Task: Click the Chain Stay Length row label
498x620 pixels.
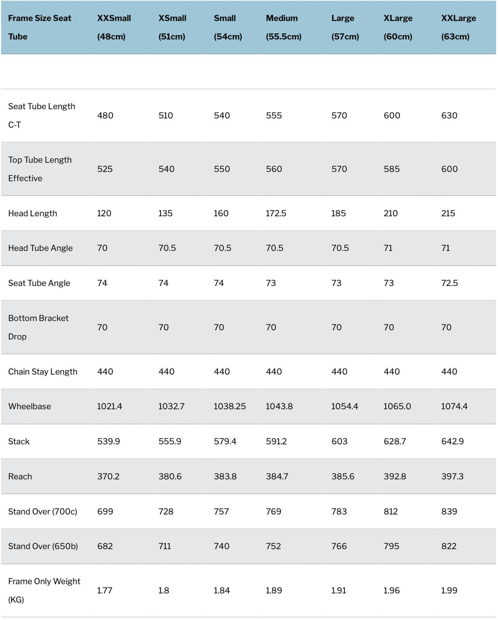Action: pos(42,372)
